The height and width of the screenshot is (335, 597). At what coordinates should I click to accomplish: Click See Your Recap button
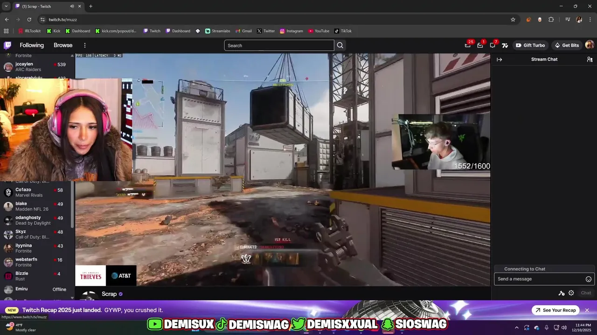click(556, 310)
